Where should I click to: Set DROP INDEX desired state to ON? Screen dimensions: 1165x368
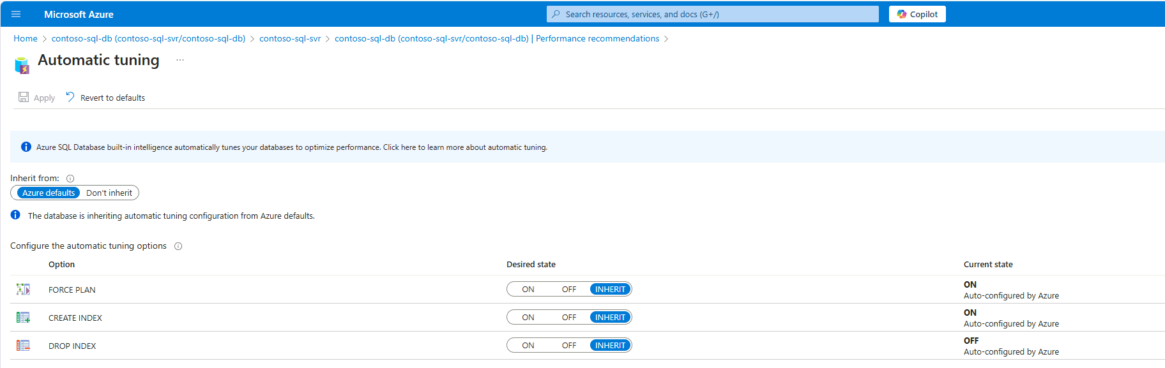point(528,346)
